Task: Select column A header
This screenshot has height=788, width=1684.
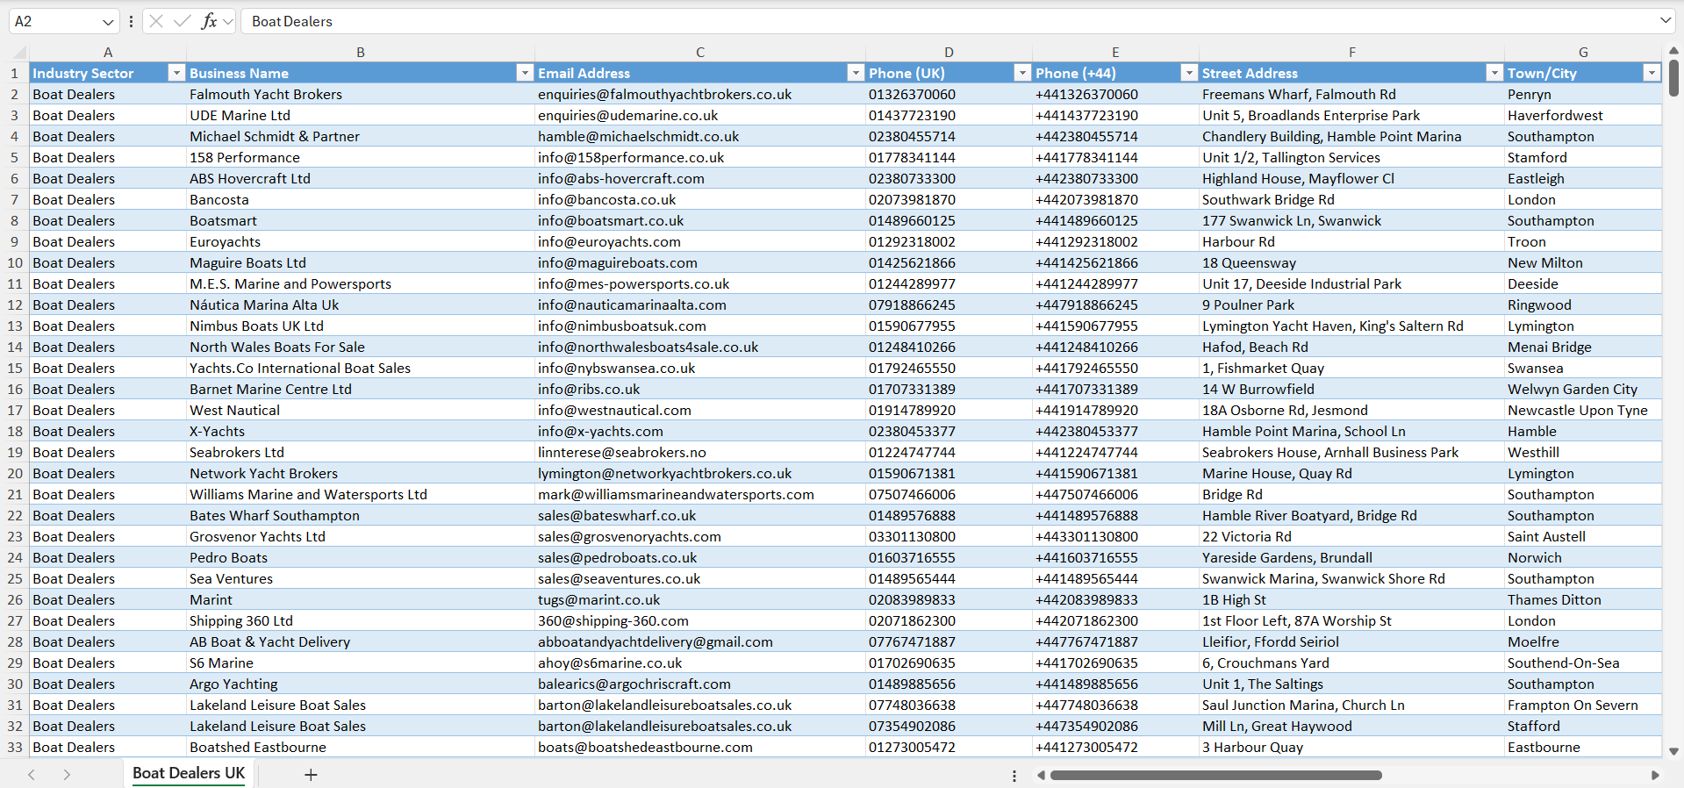Action: 108,52
